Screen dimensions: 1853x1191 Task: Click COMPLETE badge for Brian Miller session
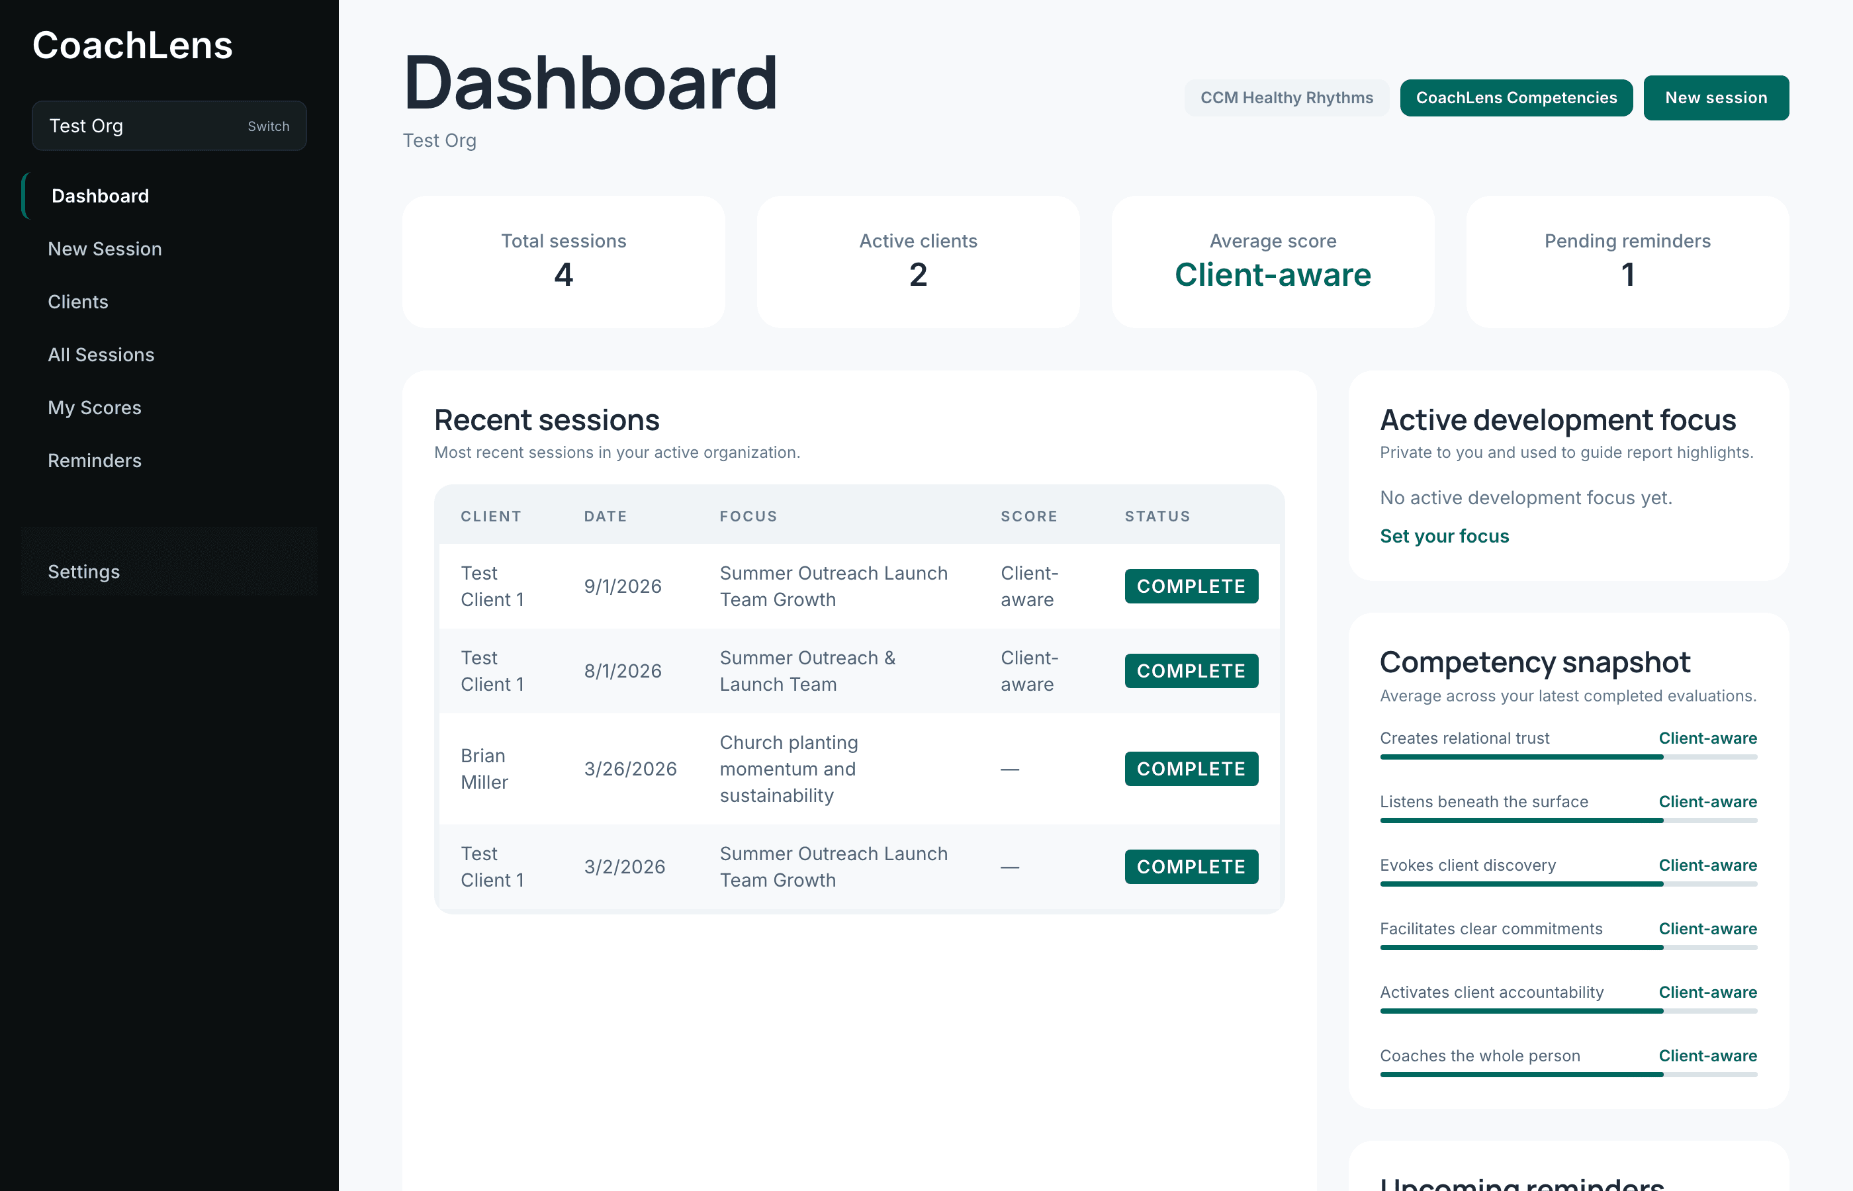point(1191,769)
